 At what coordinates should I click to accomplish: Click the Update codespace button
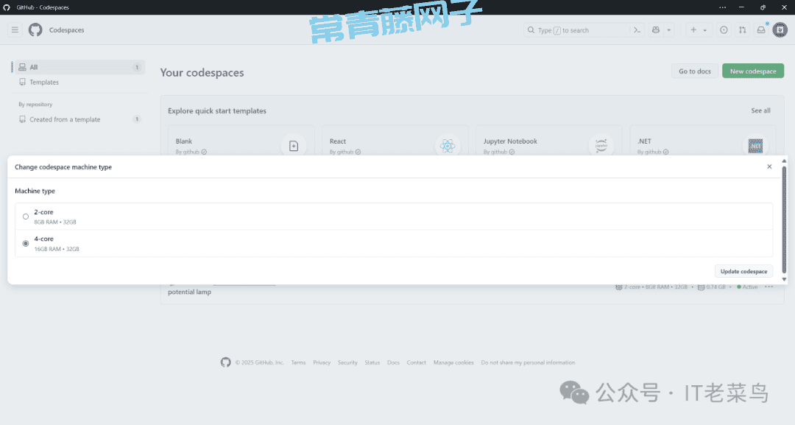pyautogui.click(x=743, y=271)
